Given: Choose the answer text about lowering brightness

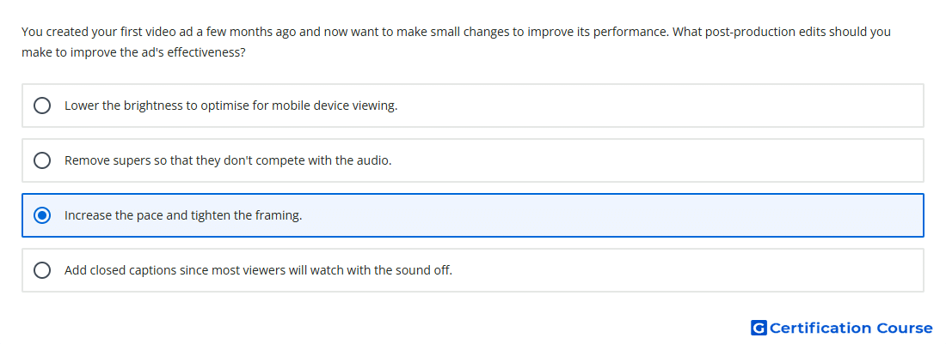Looking at the screenshot, I should click(231, 106).
